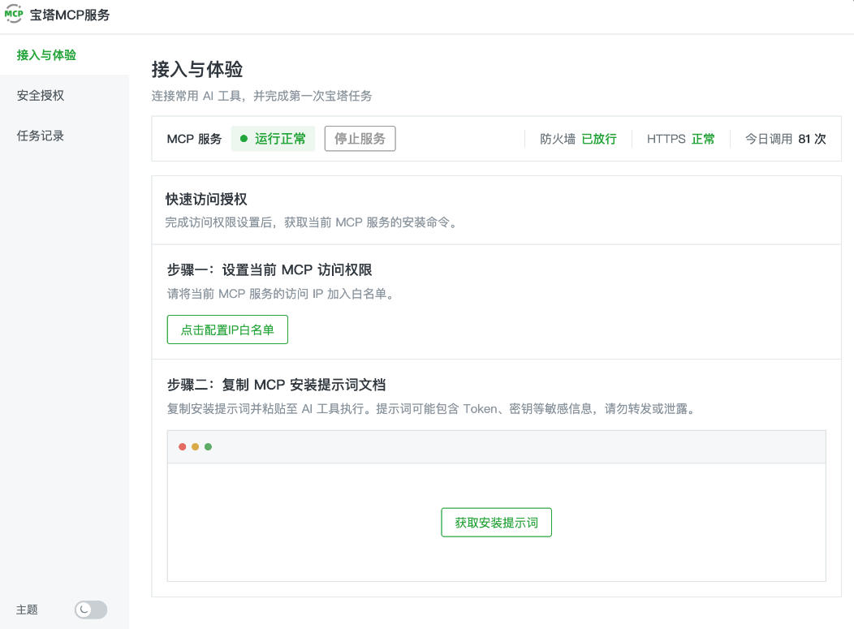
Task: Click the 接入与体验 page heading
Action: (197, 69)
